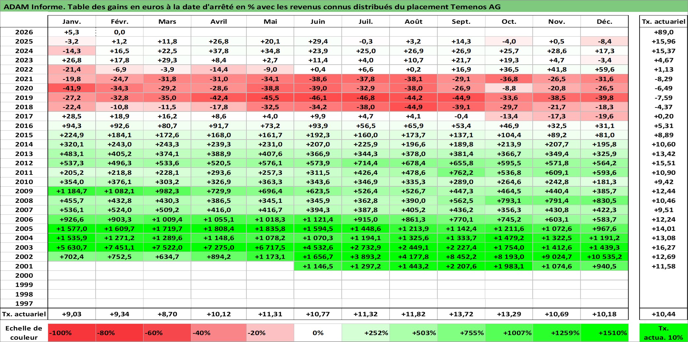Image resolution: width=688 pixels, height=342 pixels.
Task: Select cell +8 452,2 for September 2002
Action: tap(461, 257)
